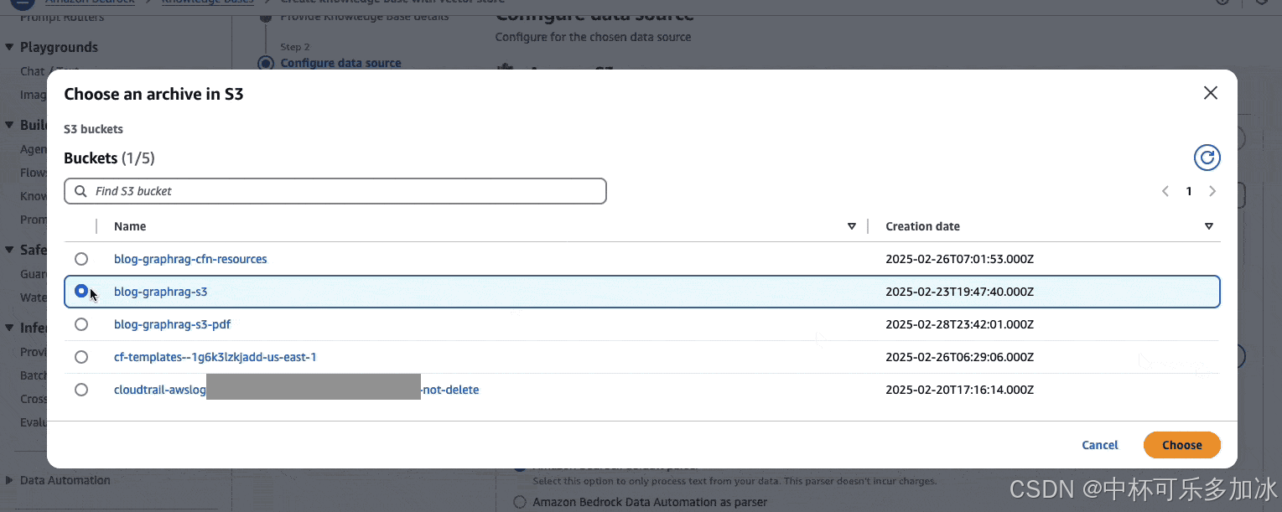This screenshot has height=512, width=1282.
Task: Select radio for blog-graphrag-s3
Action: (81, 291)
